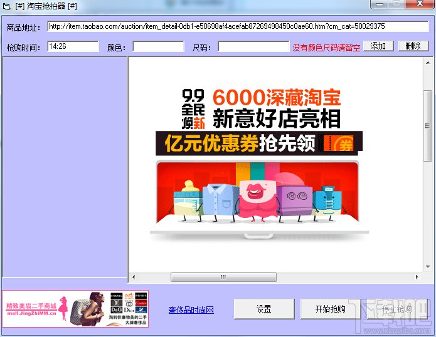Focus the 尺码 size input box
The height and width of the screenshot is (337, 436).
[x=253, y=46]
